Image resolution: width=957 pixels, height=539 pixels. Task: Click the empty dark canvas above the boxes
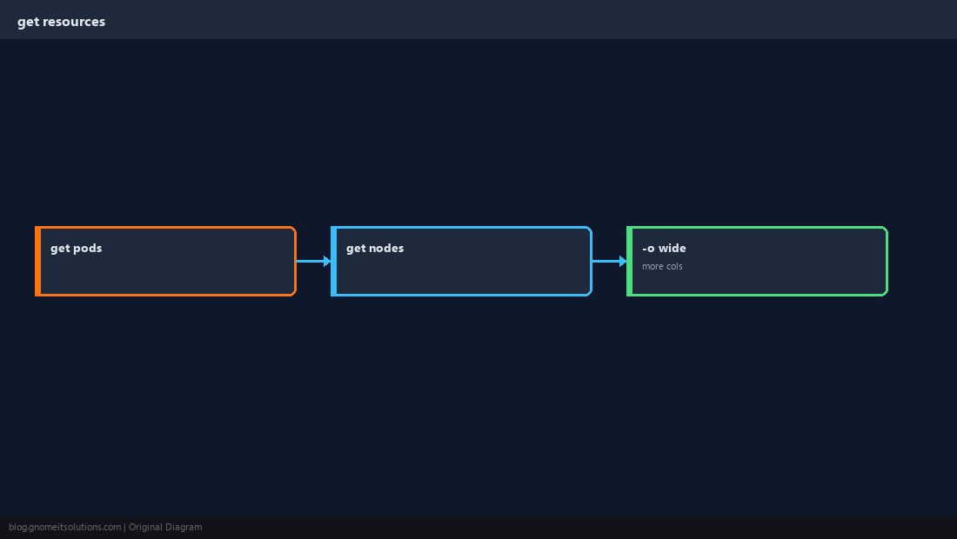pyautogui.click(x=478, y=131)
